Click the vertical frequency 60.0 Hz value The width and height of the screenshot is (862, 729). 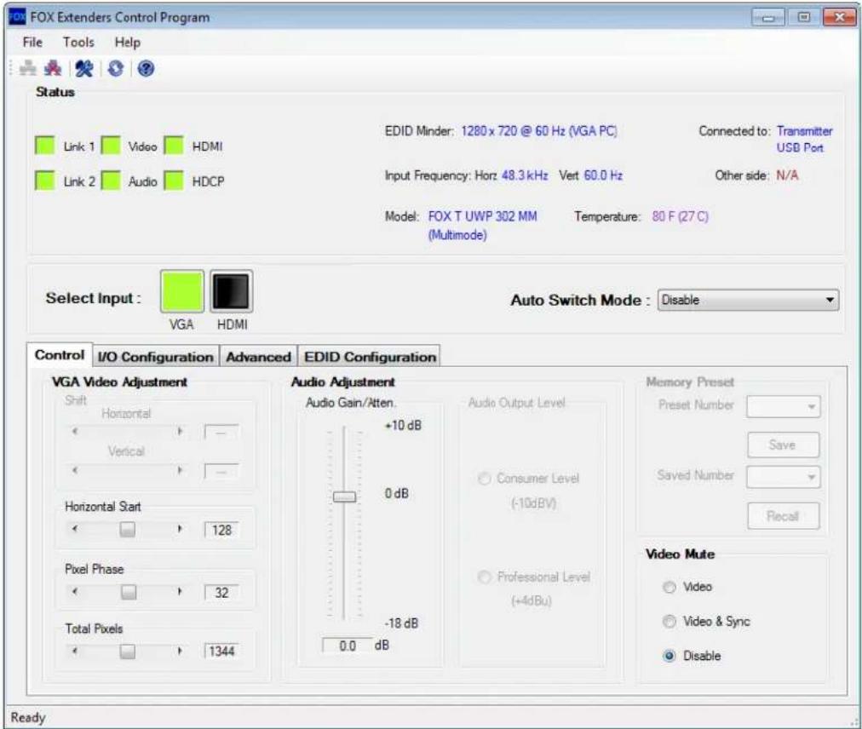click(x=603, y=175)
